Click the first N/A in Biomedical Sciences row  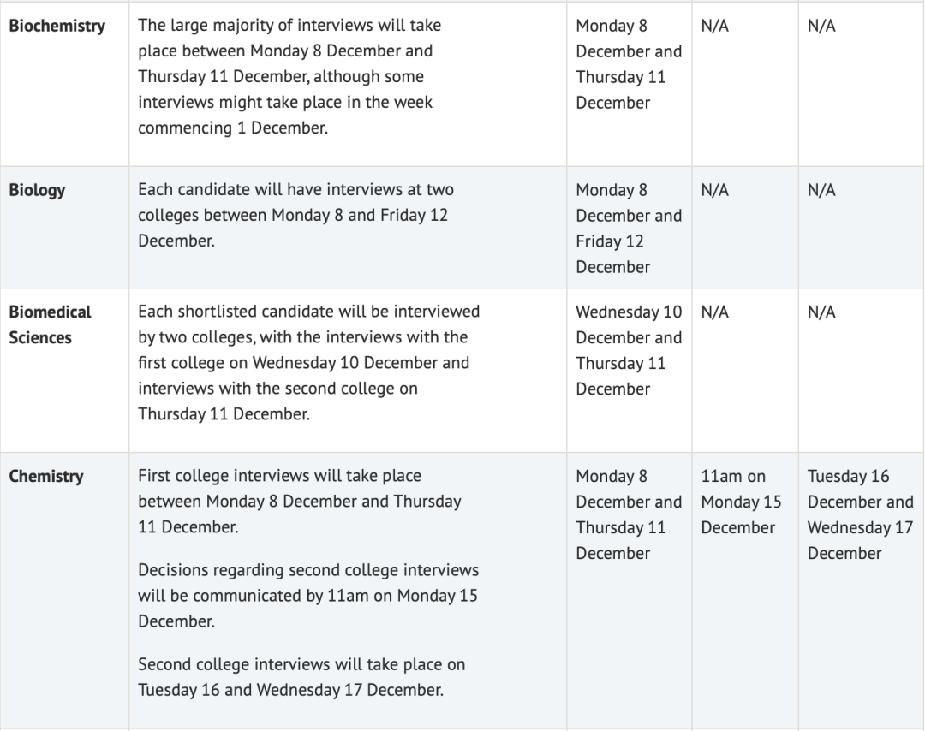point(714,312)
